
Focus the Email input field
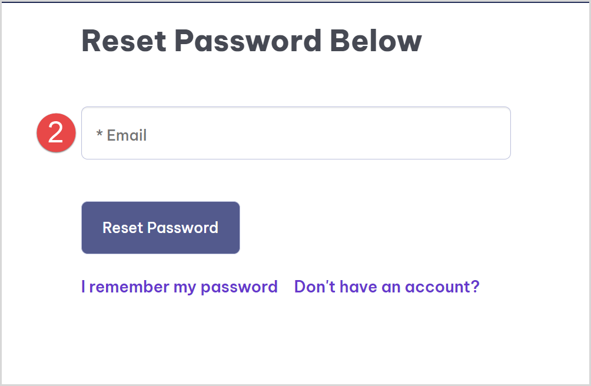click(295, 133)
